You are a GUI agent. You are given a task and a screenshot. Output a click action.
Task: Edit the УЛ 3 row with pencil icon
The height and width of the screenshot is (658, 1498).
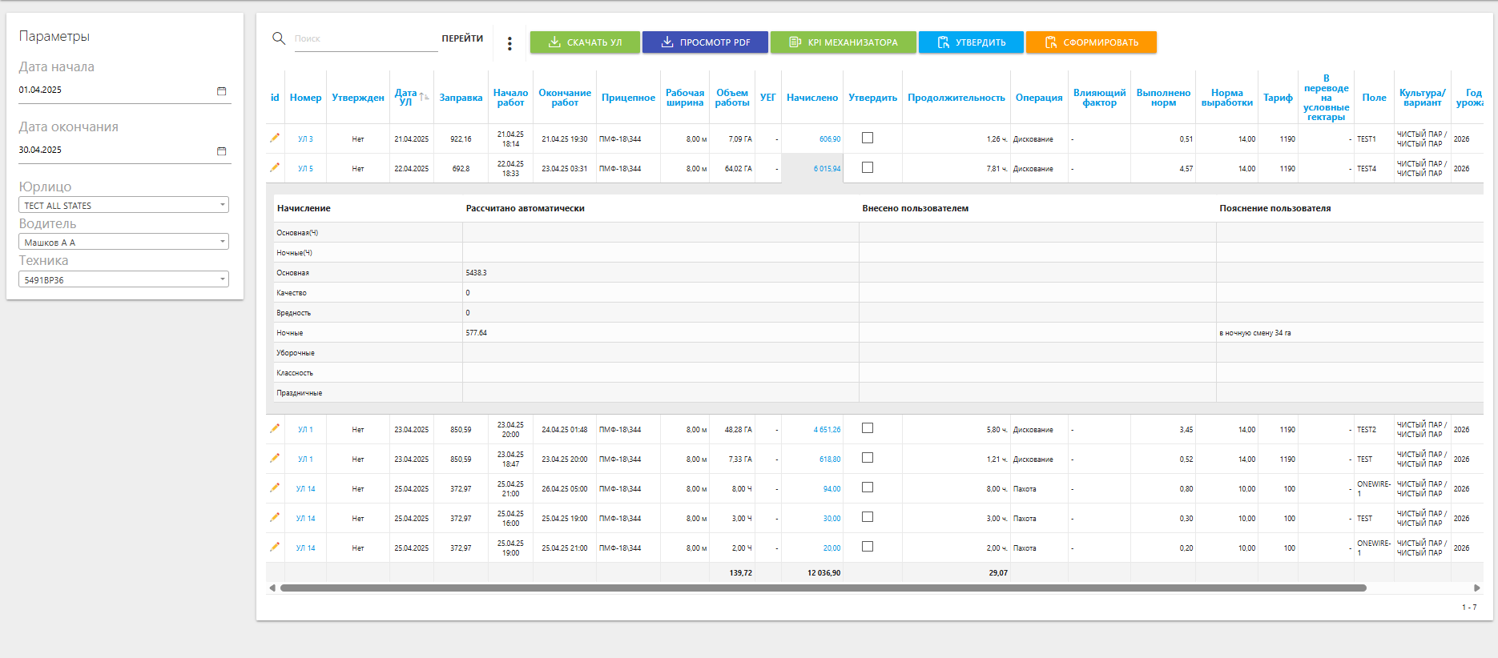[x=275, y=138]
